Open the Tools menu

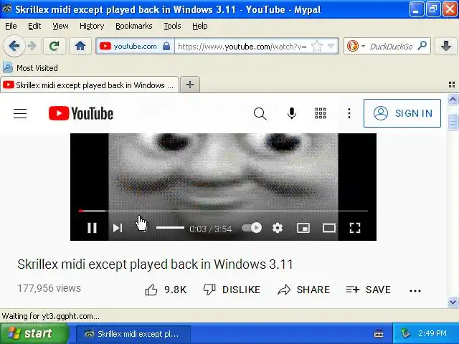(x=172, y=26)
